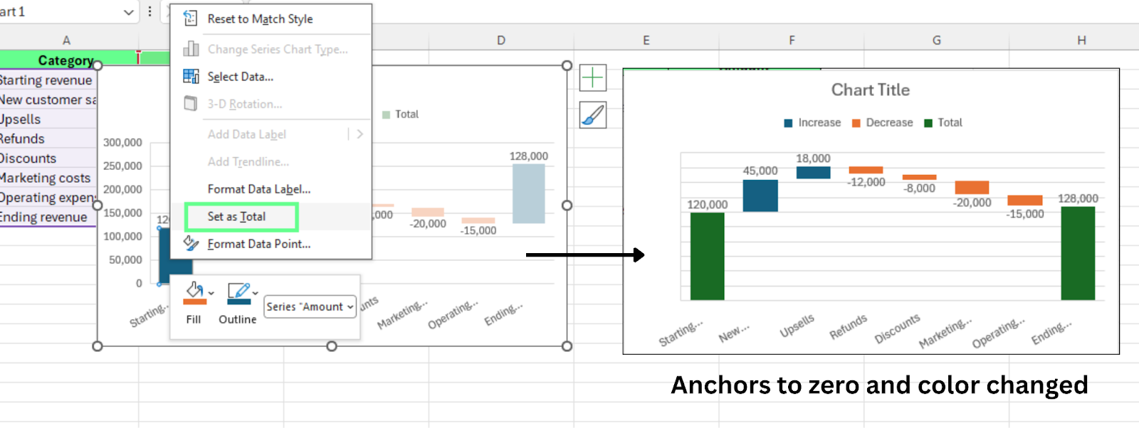
Task: Click the Change Series Chart Type icon
Action: (x=191, y=48)
